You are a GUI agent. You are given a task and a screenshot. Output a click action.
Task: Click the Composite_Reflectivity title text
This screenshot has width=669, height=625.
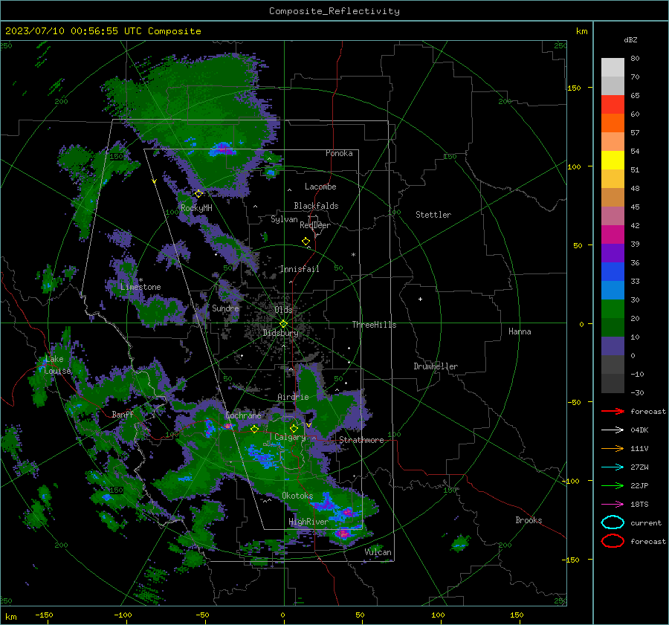pos(334,11)
